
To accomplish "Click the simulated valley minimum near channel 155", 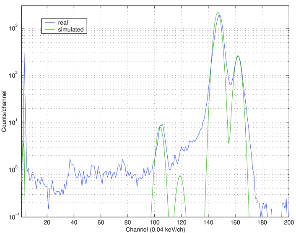I will point(228,143).
